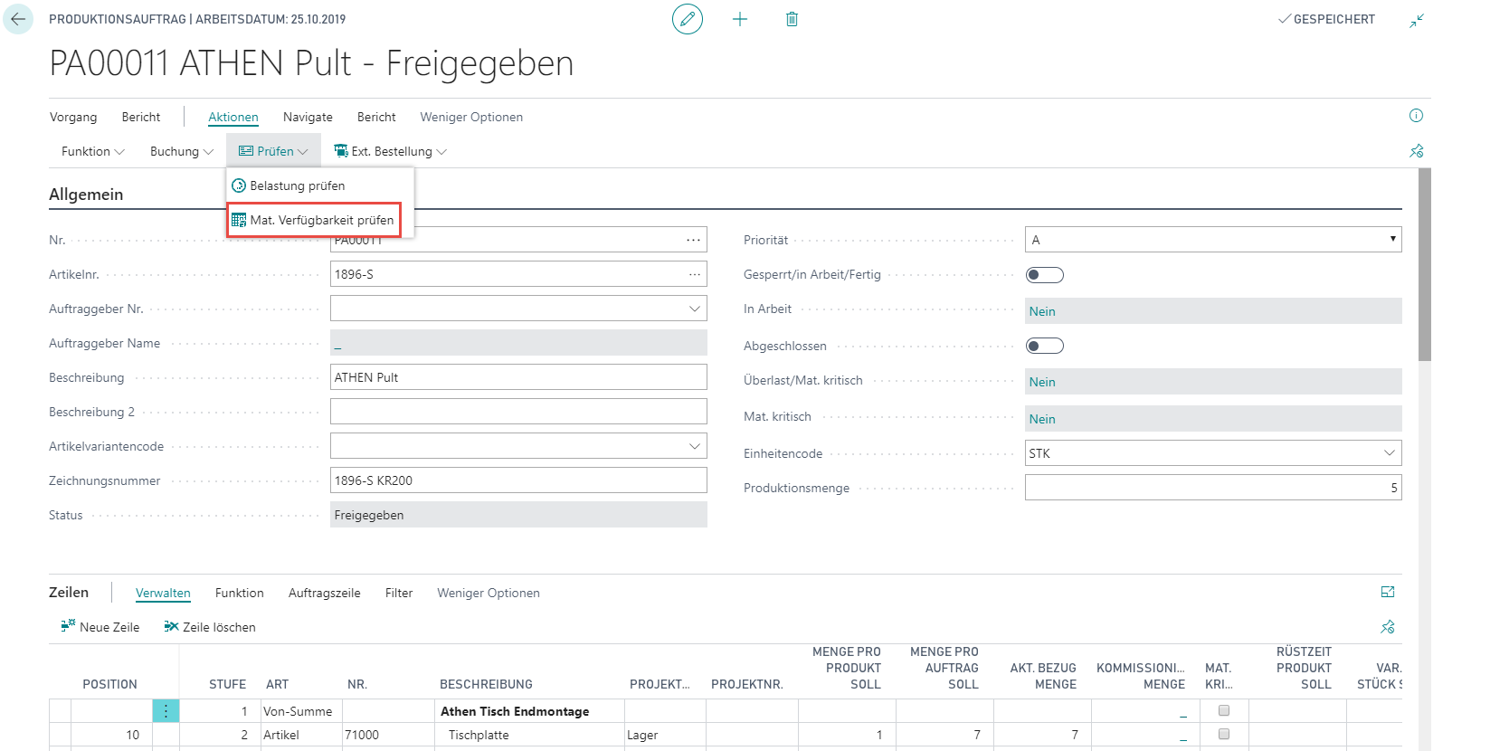Click the back arrow button

[x=18, y=19]
